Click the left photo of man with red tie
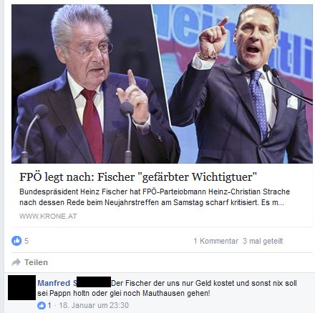 click(91, 84)
